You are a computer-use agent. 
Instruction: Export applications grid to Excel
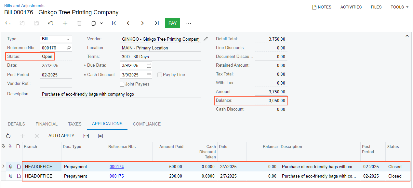[100, 136]
